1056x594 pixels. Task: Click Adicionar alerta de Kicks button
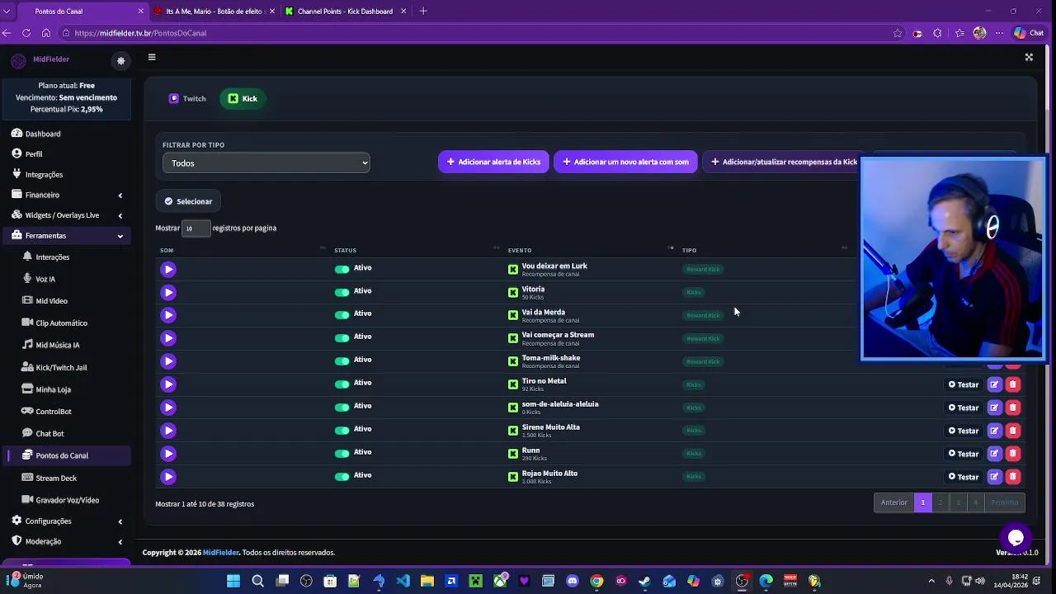click(x=493, y=162)
